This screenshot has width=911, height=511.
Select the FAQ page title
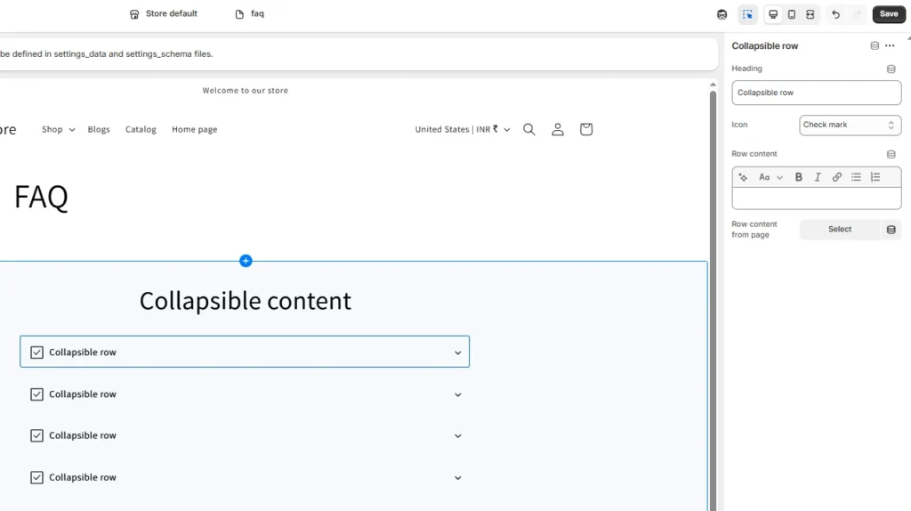41,197
